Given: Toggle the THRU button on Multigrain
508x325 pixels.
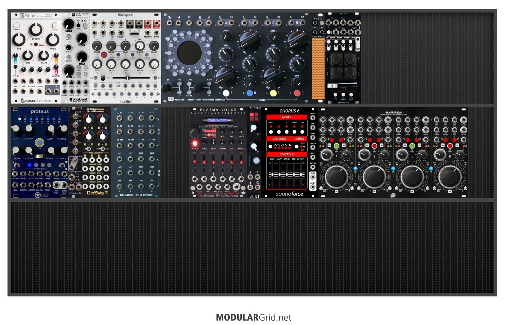Looking at the screenshot, I should (148, 86).
